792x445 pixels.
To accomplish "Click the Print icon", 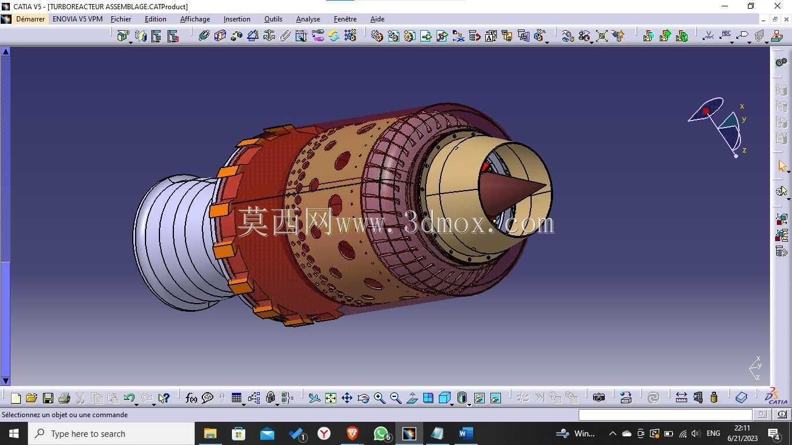I will click(64, 397).
